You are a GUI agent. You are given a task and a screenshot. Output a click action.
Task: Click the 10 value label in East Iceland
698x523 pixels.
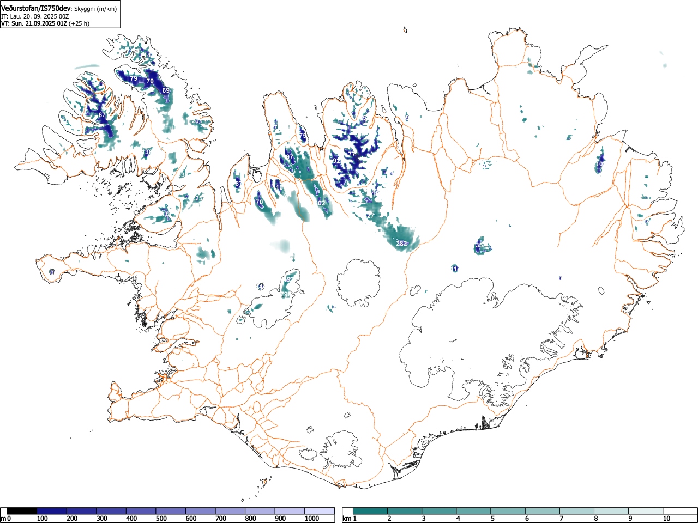pos(599,163)
